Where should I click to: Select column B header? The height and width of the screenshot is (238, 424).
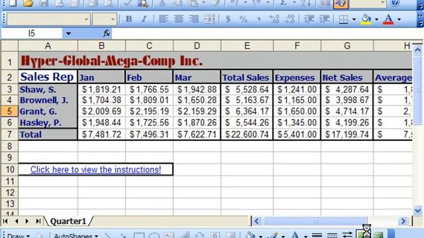(101, 46)
